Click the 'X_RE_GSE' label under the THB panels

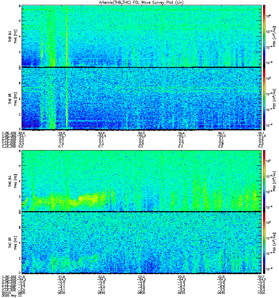coord(9,133)
